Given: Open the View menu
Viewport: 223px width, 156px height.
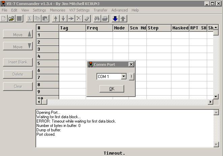Looking at the screenshot, I should pos(25,10).
